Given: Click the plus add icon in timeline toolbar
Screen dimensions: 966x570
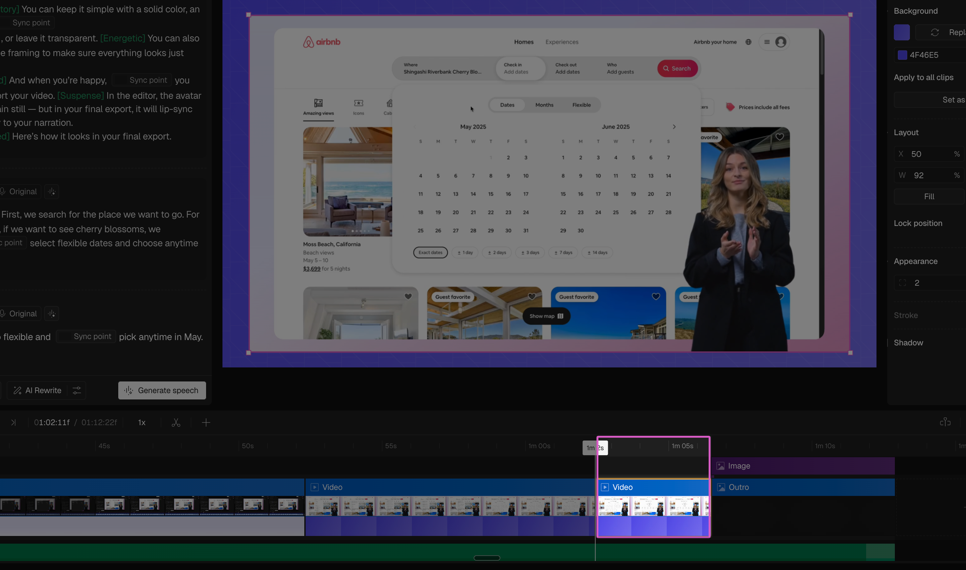Looking at the screenshot, I should (206, 422).
